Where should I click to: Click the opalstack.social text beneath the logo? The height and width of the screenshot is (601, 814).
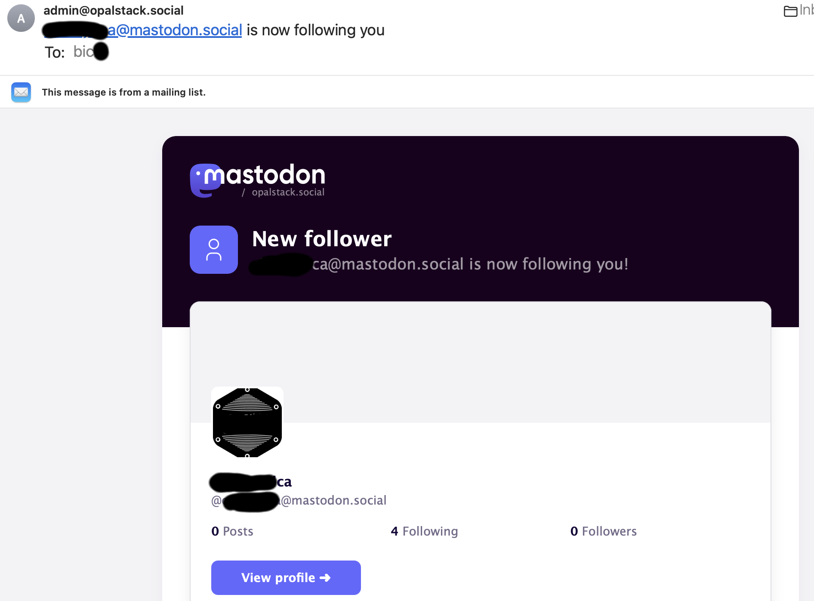click(288, 192)
